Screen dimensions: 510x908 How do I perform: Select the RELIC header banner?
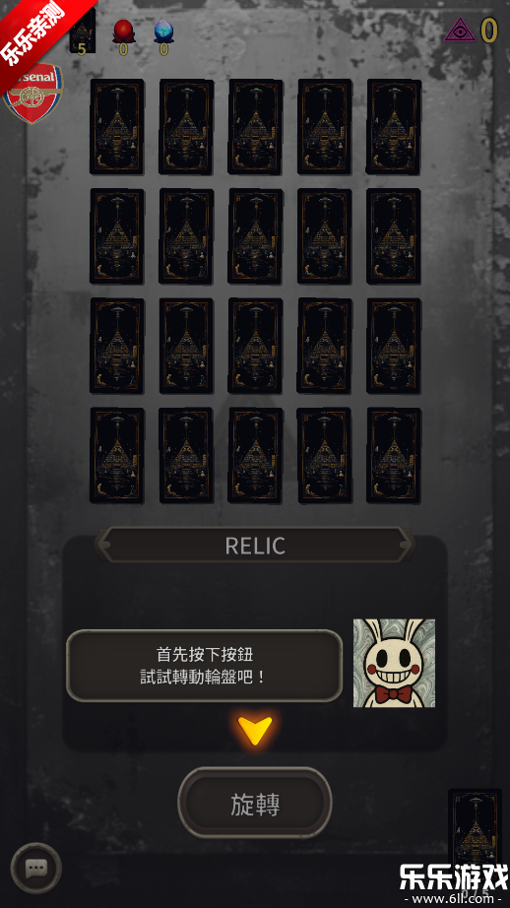click(255, 546)
